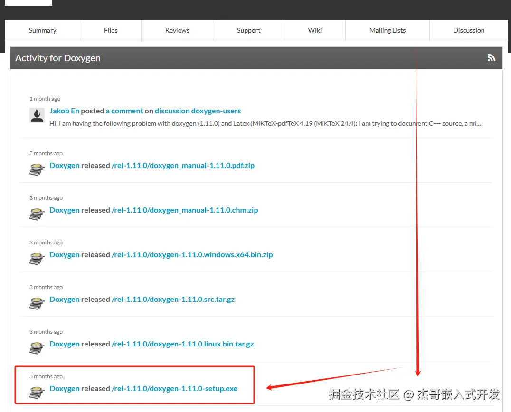Click Doxygen icon beside setup.exe release
Image resolution: width=511 pixels, height=412 pixels.
pyautogui.click(x=37, y=393)
